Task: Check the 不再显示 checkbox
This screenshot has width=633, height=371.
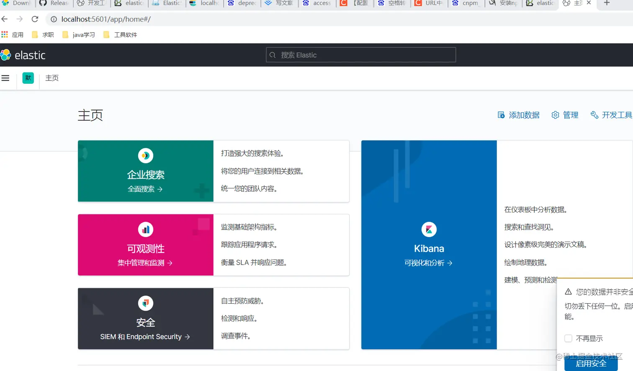Action: coord(568,338)
